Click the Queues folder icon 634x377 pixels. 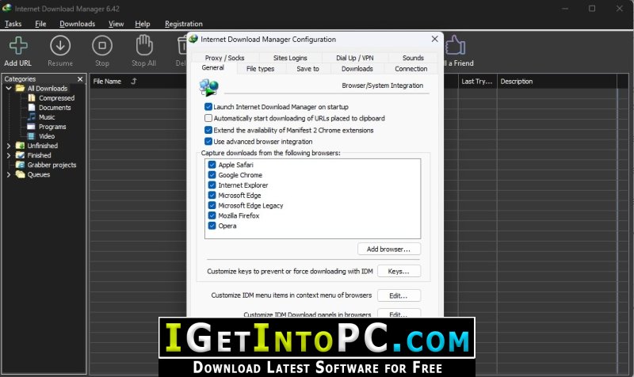pyautogui.click(x=21, y=174)
